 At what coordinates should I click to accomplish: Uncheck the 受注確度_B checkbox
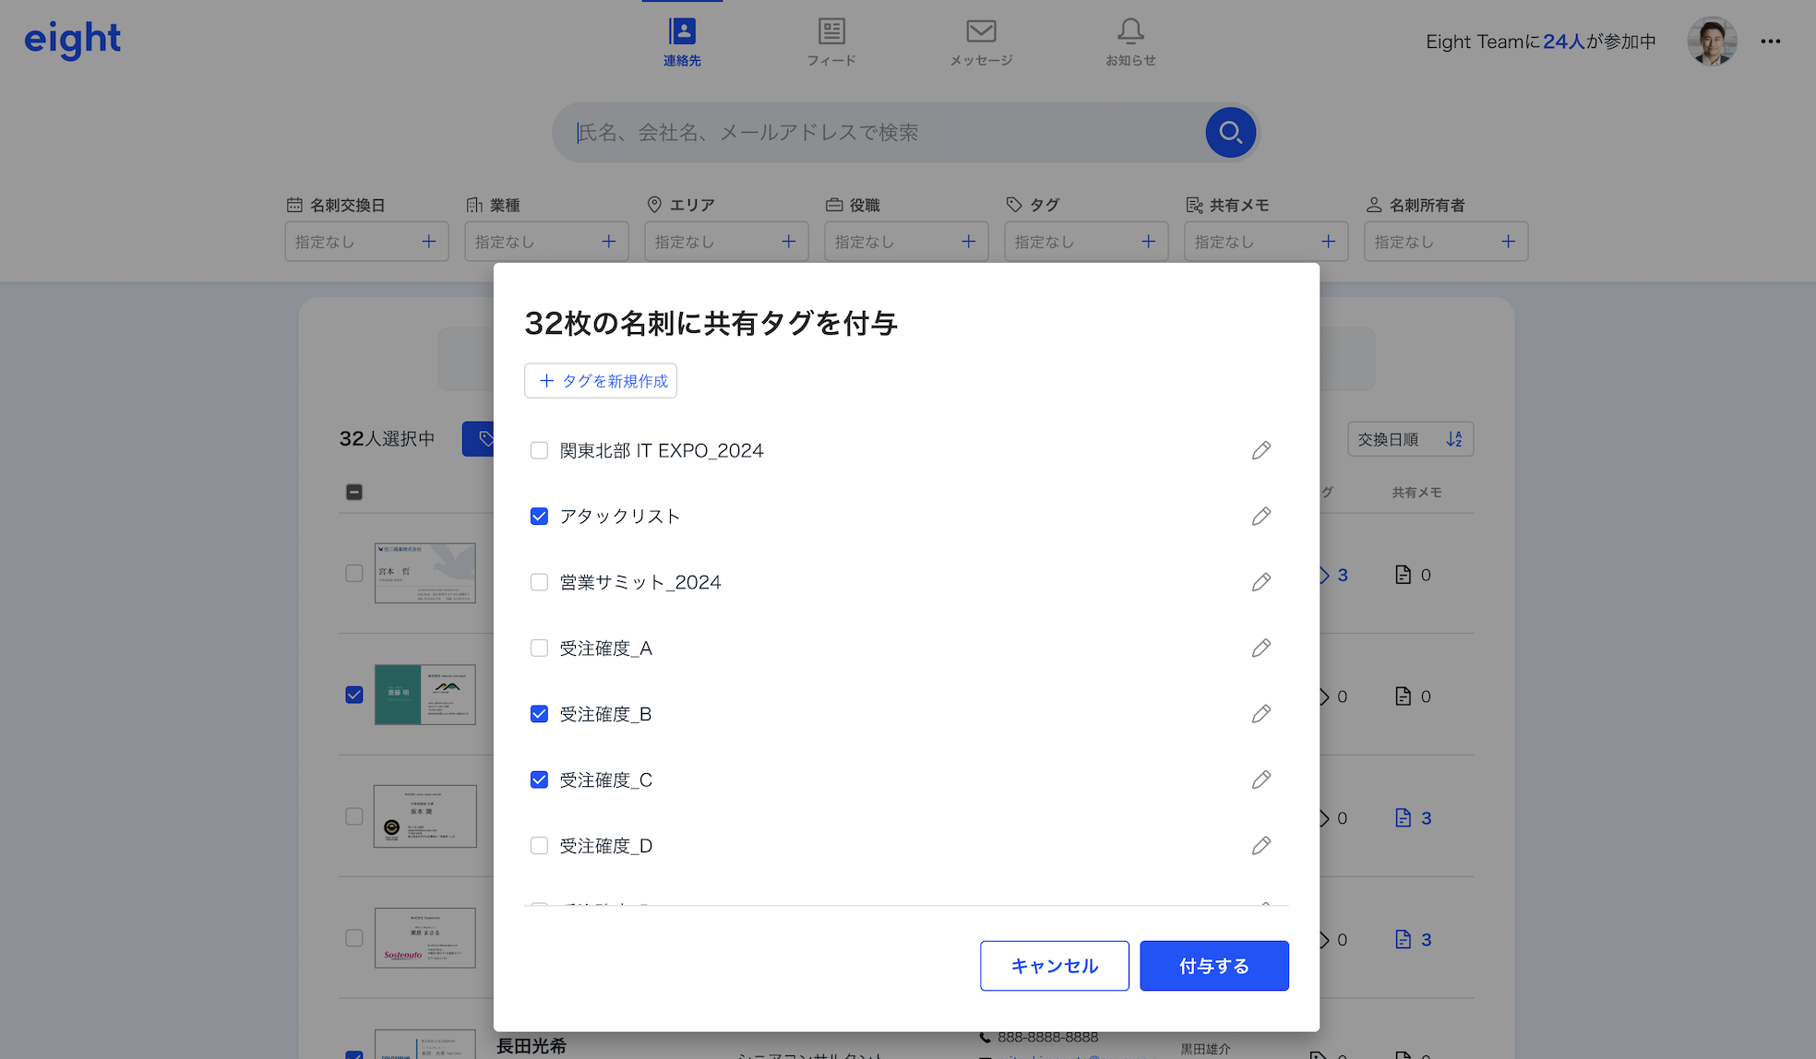click(x=539, y=714)
